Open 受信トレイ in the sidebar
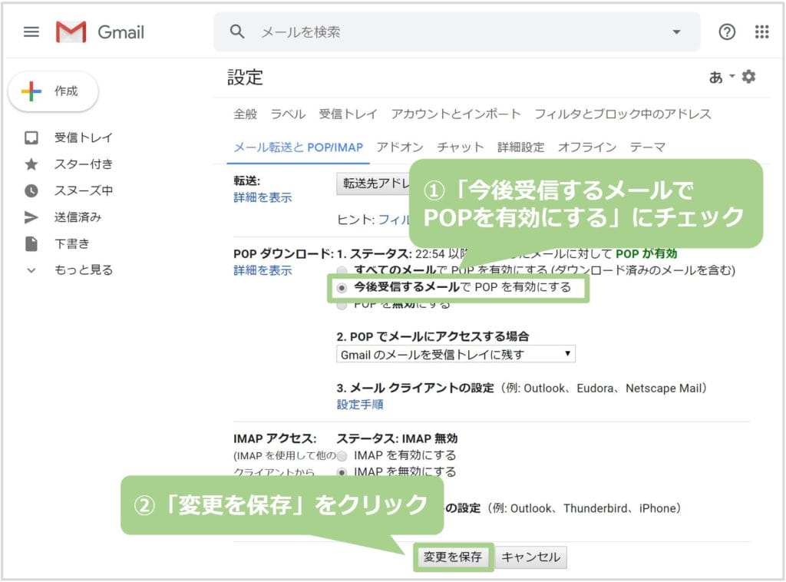Screen dimensions: 786x582 coord(83,137)
